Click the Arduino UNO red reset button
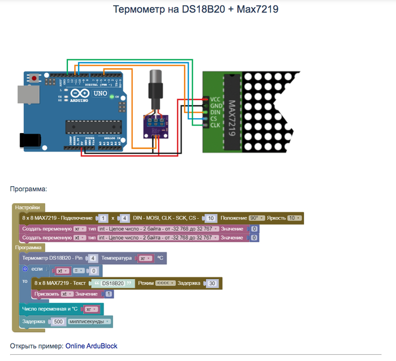Screen dimensions: 396x361 [35, 77]
